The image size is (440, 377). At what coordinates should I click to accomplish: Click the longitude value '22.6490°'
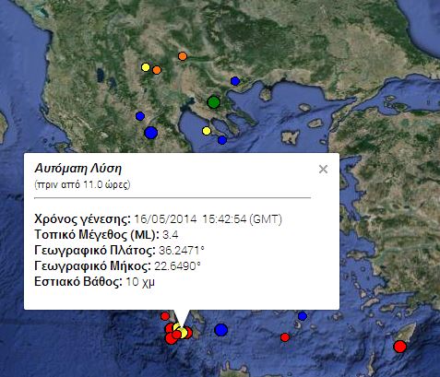point(177,265)
